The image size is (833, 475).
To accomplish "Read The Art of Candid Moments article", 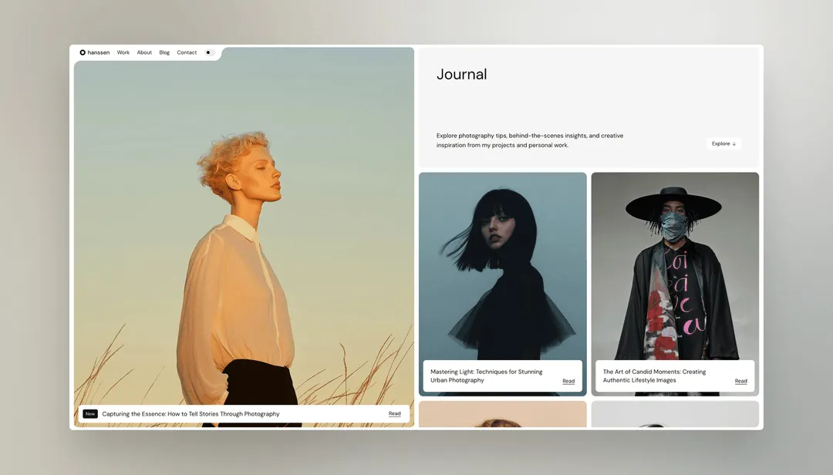I will (x=740, y=381).
